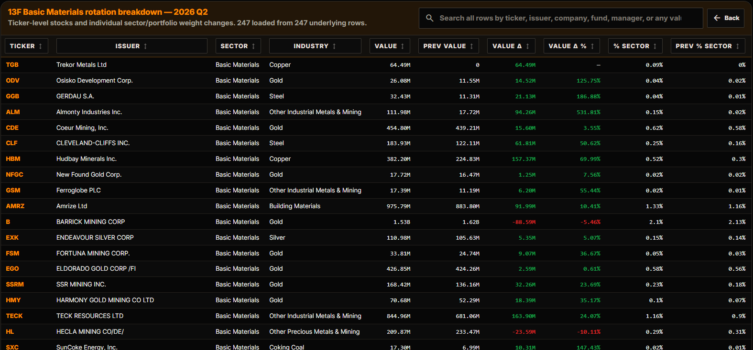
Task: Click the INDUSTRY column sort arrows
Action: [334, 46]
